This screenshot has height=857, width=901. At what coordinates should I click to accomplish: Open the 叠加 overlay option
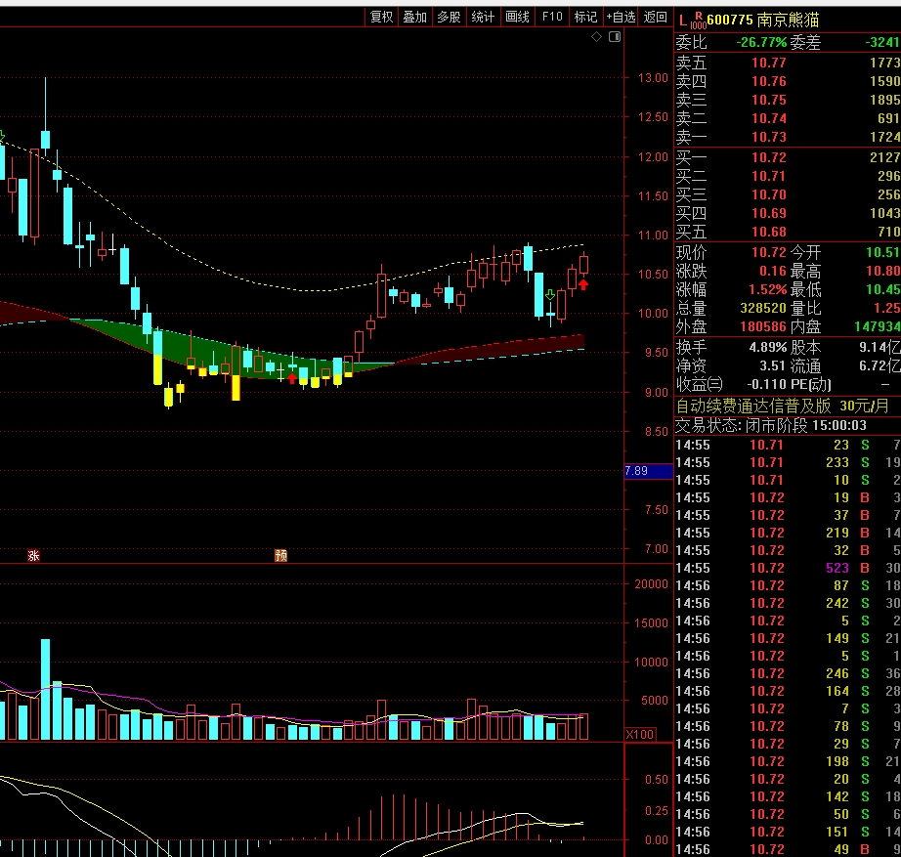415,18
